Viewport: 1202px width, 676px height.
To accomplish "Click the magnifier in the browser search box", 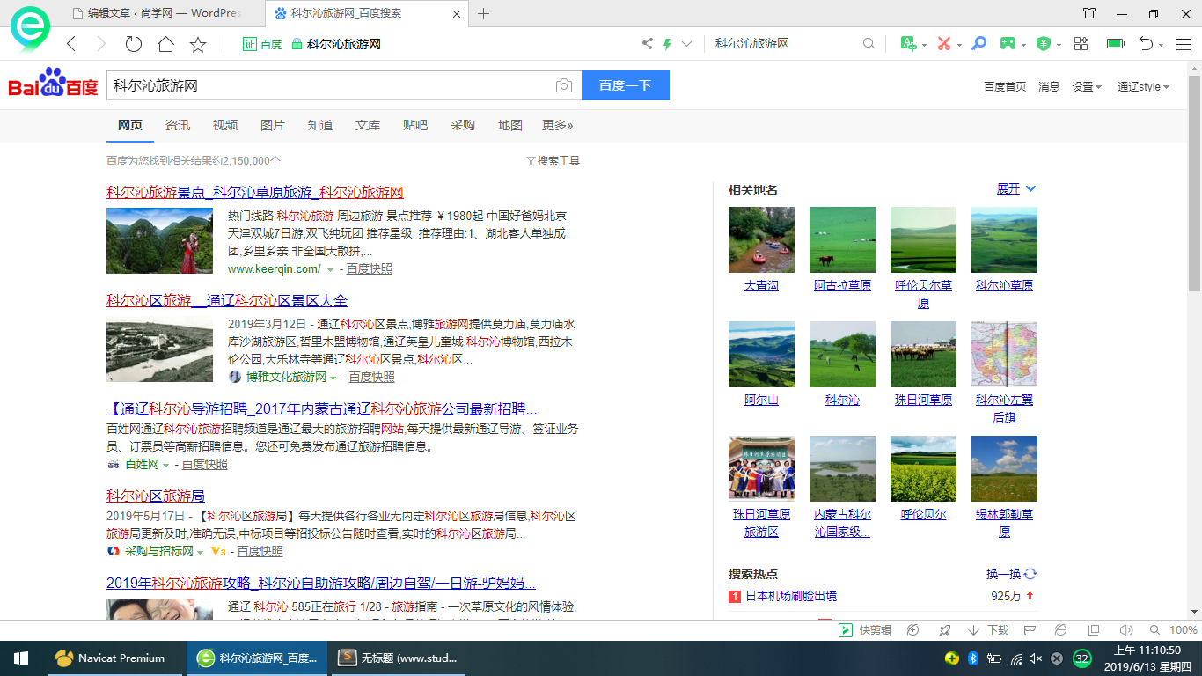I will [x=869, y=44].
